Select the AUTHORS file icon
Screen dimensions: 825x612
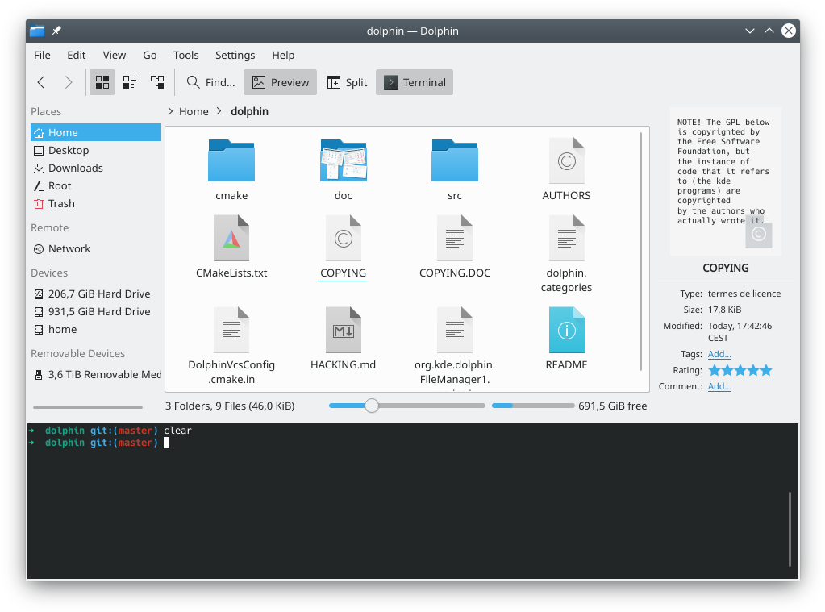(x=567, y=160)
